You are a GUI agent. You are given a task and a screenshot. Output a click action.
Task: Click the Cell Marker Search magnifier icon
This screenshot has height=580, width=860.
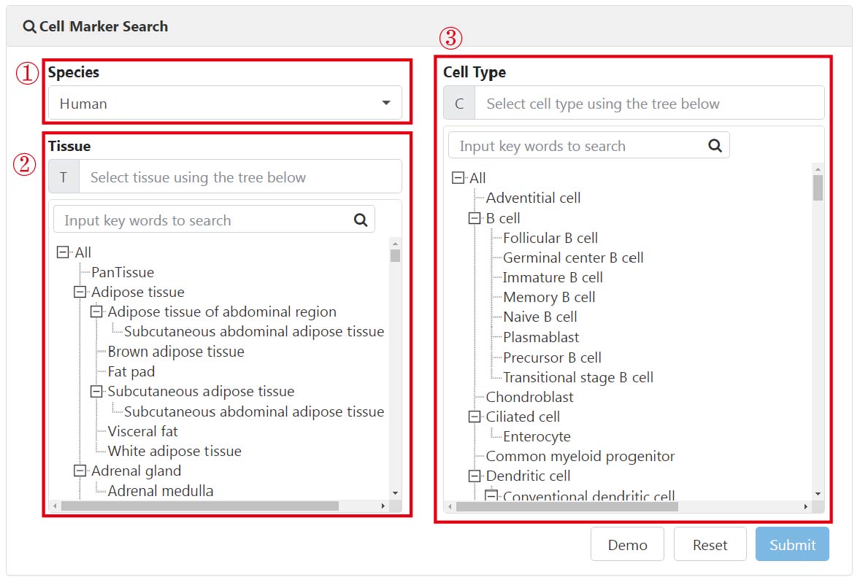pyautogui.click(x=29, y=26)
